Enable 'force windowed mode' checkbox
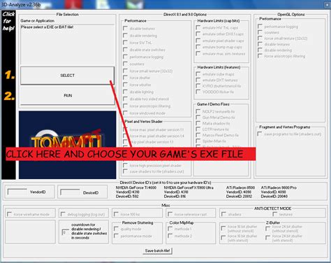331x263 pixels. point(125,113)
